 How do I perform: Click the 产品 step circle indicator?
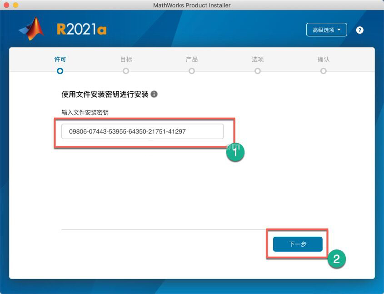192,71
